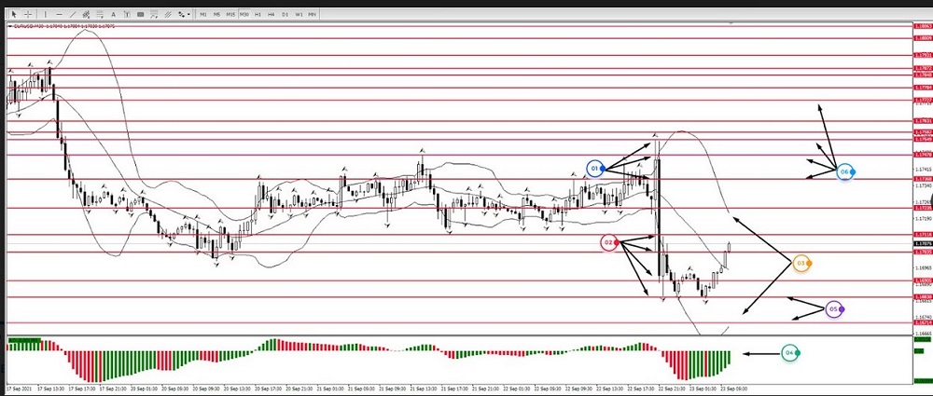Viewport: 933px width, 396px height.
Task: Click the 1.17075 current price label
Action: [x=922, y=244]
